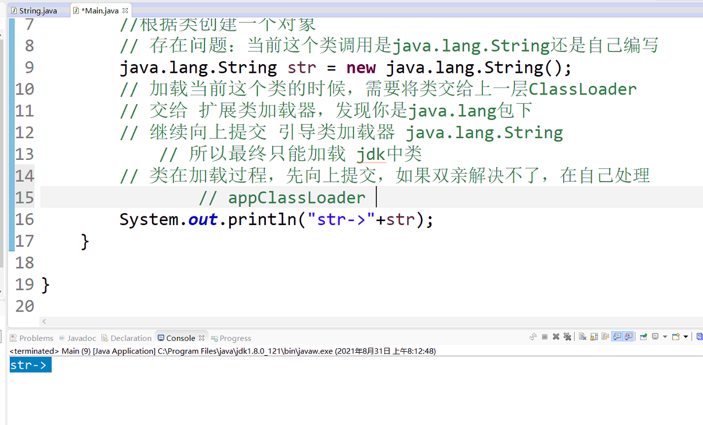The width and height of the screenshot is (703, 425).
Task: Close the Console view tab
Action: tap(202, 338)
